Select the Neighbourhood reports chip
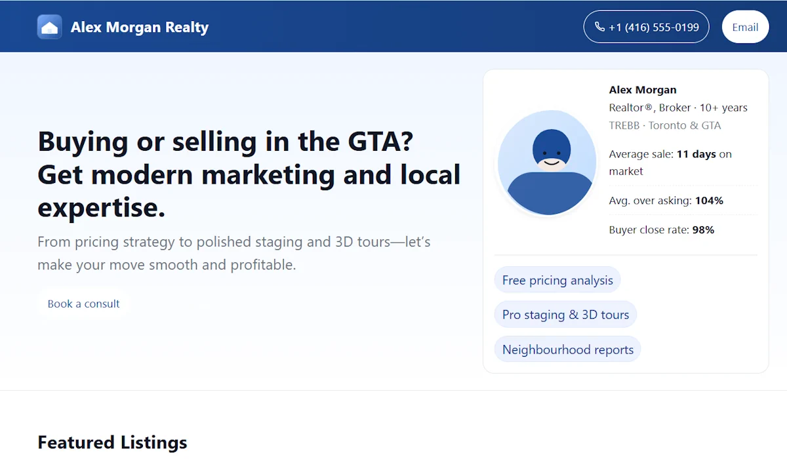Screen dimensions: 787x459 [x=567, y=349]
